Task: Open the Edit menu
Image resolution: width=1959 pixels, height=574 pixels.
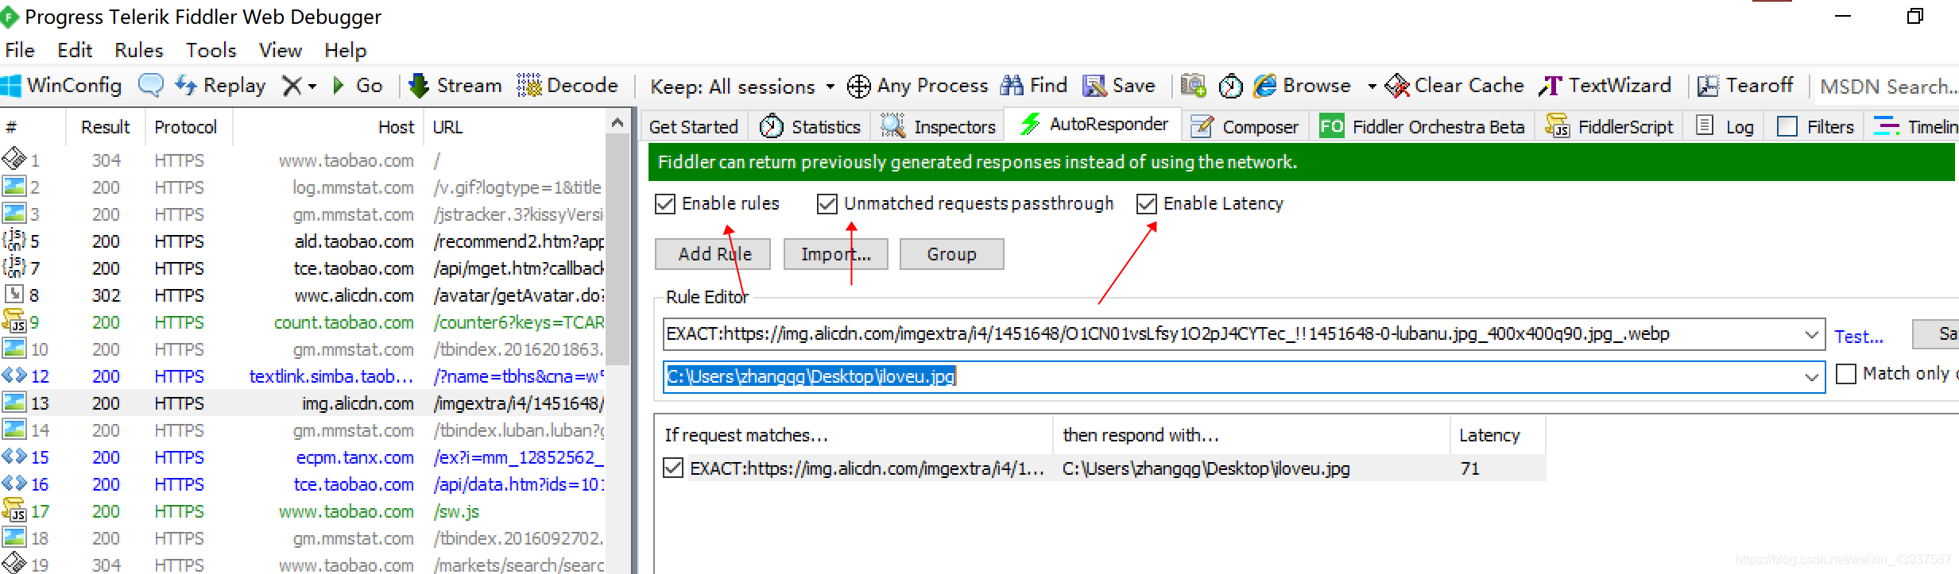Action: click(x=75, y=50)
